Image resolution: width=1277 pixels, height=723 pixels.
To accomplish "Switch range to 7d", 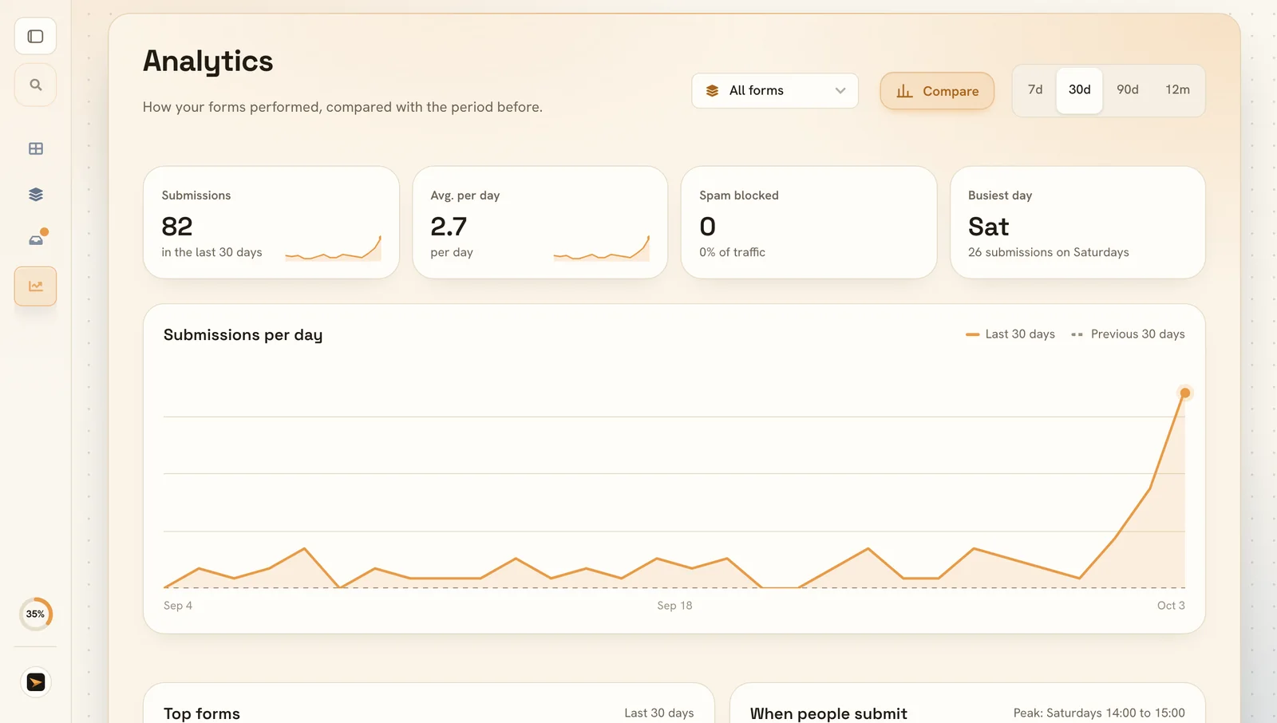I will coord(1035,90).
